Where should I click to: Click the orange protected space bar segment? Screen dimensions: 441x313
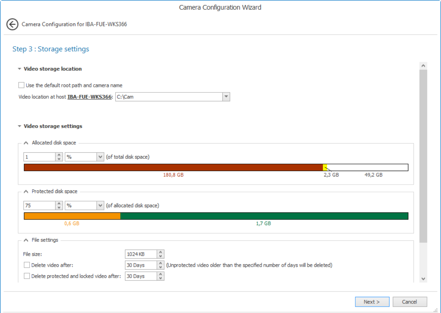pyautogui.click(x=72, y=216)
